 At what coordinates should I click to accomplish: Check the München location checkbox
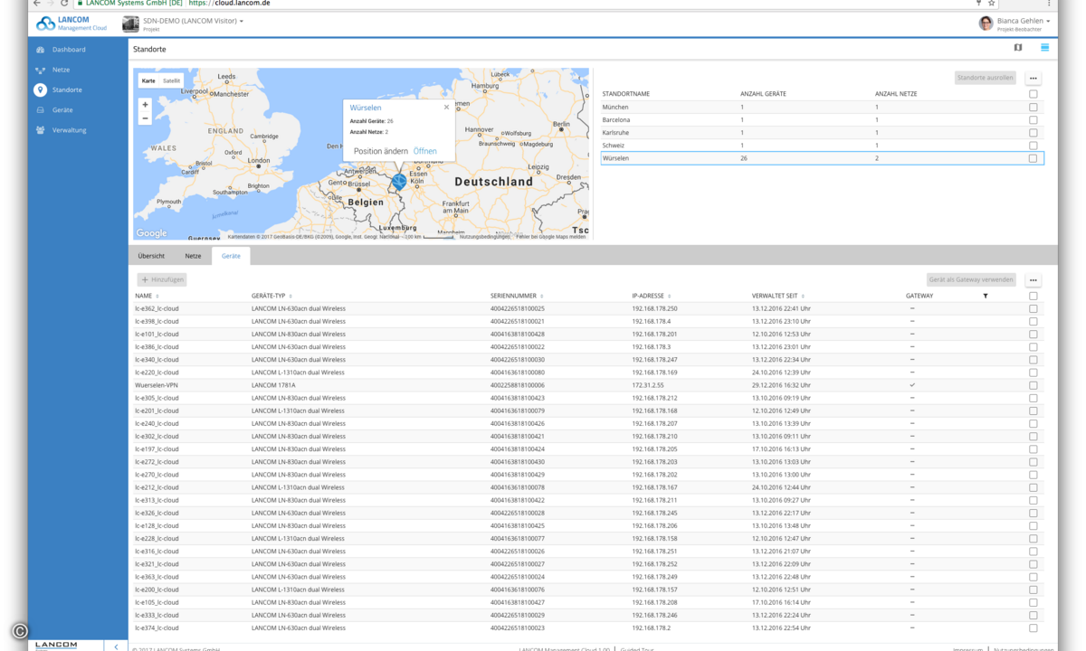click(1033, 107)
